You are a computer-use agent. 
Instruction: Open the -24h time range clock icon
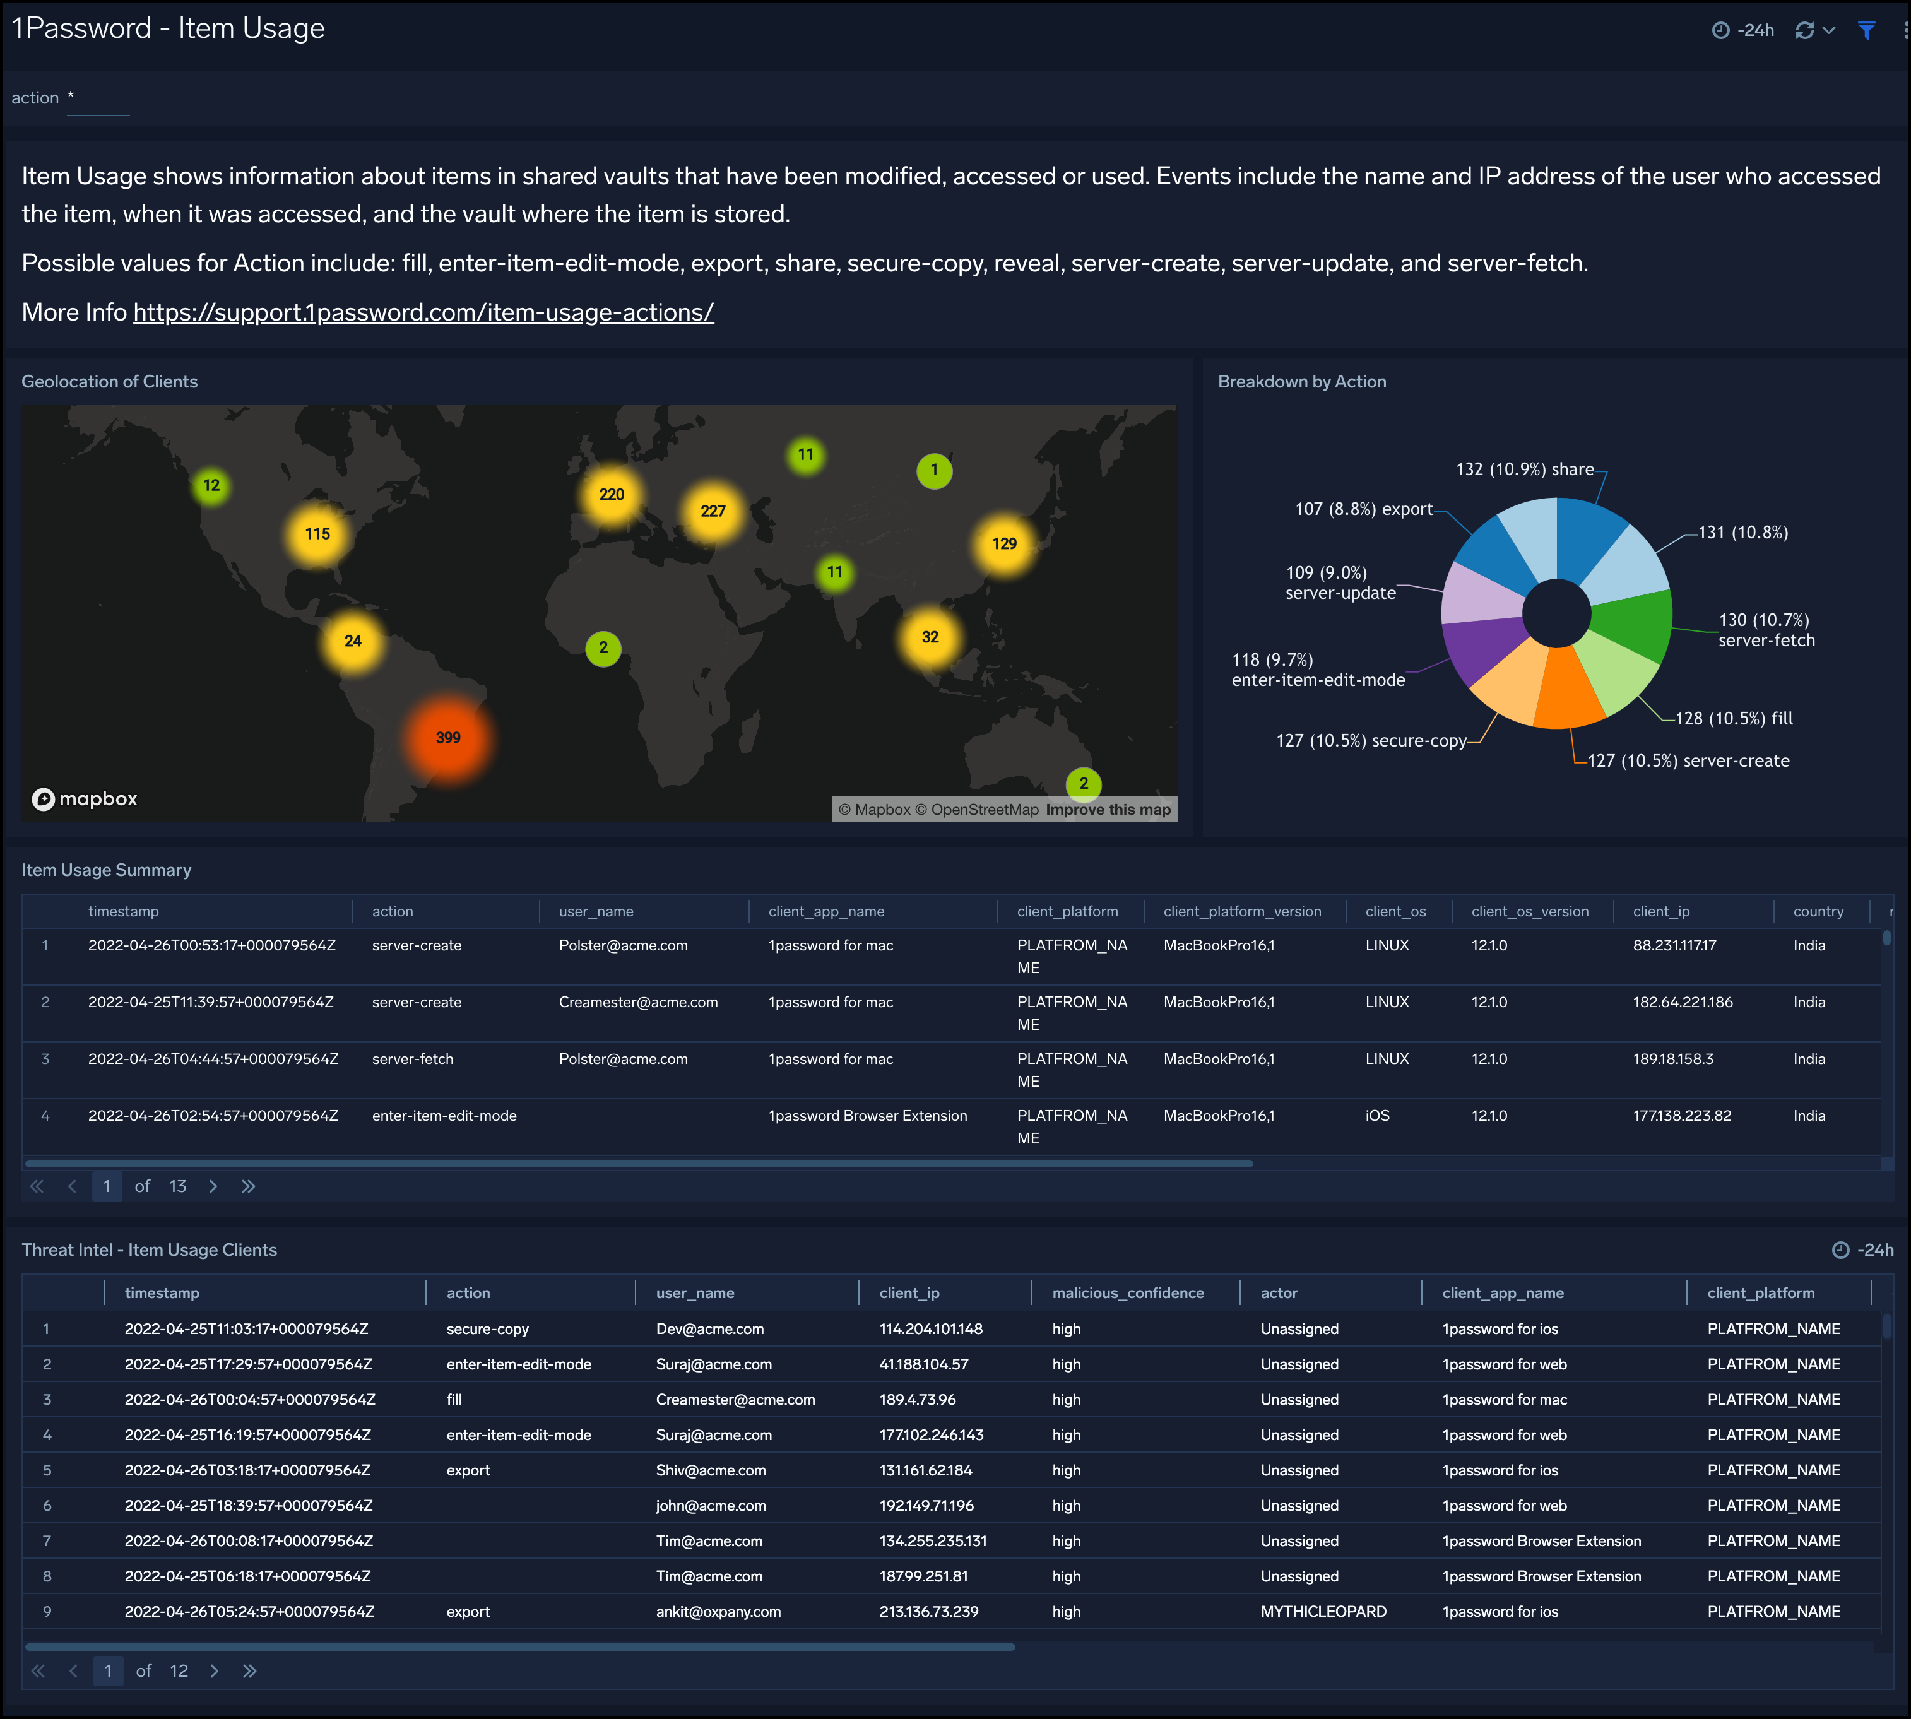(1720, 30)
